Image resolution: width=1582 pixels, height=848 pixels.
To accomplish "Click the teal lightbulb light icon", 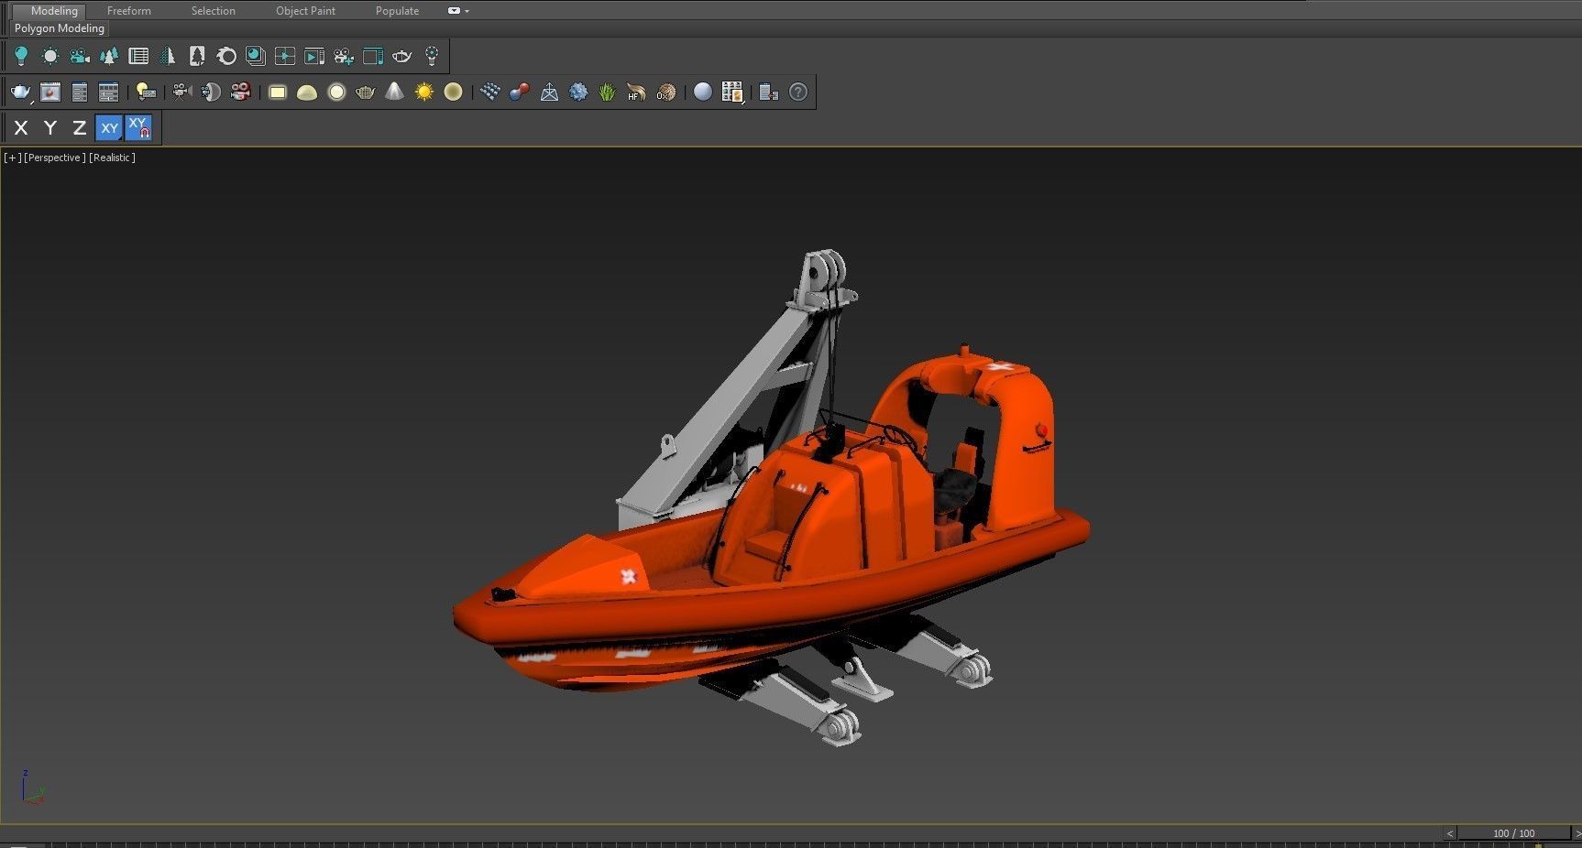I will (21, 56).
